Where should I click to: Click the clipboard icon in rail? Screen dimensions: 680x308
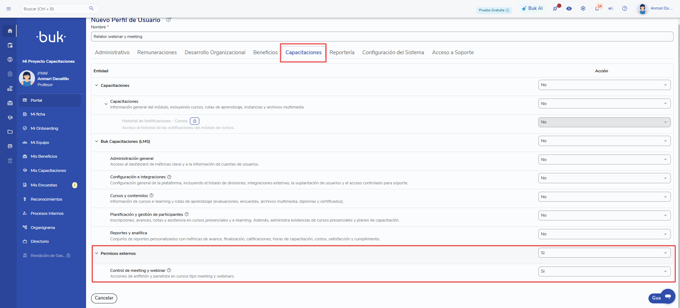coord(10,45)
